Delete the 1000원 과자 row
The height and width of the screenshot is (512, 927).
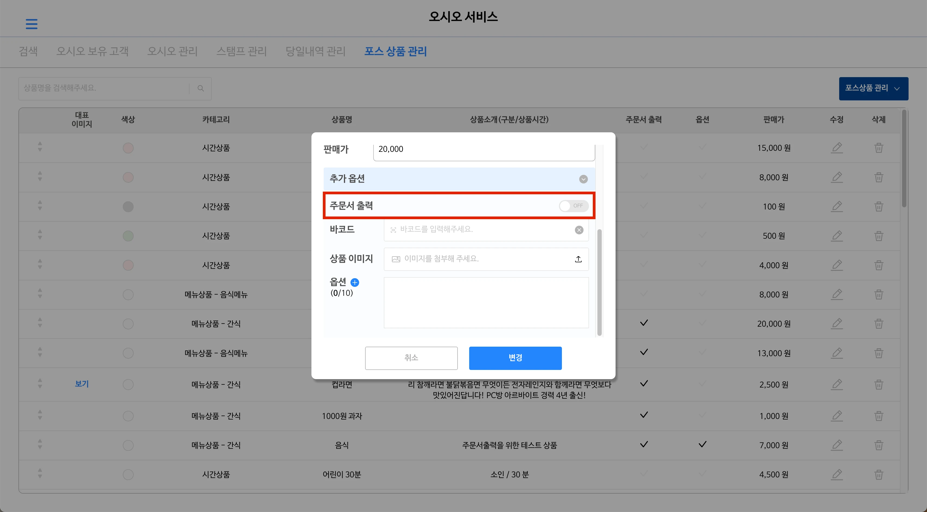tap(879, 416)
